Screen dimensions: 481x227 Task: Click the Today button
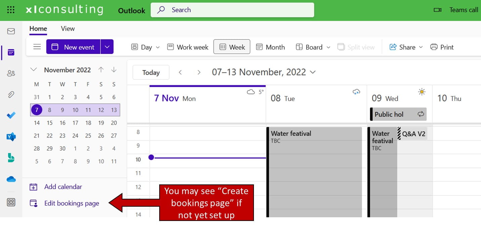pos(151,72)
